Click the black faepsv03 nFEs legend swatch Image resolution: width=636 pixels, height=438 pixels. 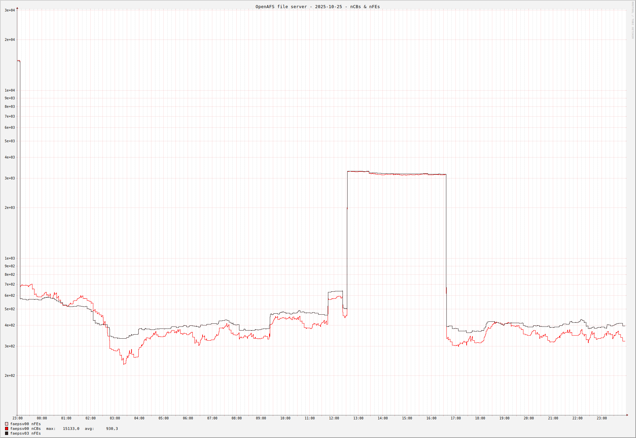(6, 433)
